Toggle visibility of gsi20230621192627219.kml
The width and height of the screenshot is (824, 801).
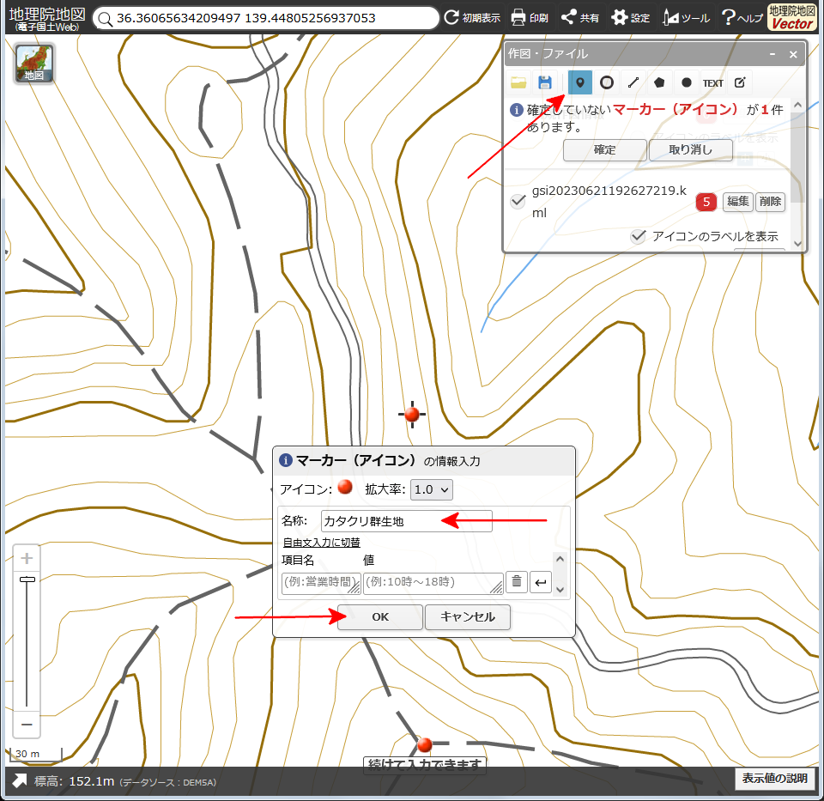[x=518, y=201]
